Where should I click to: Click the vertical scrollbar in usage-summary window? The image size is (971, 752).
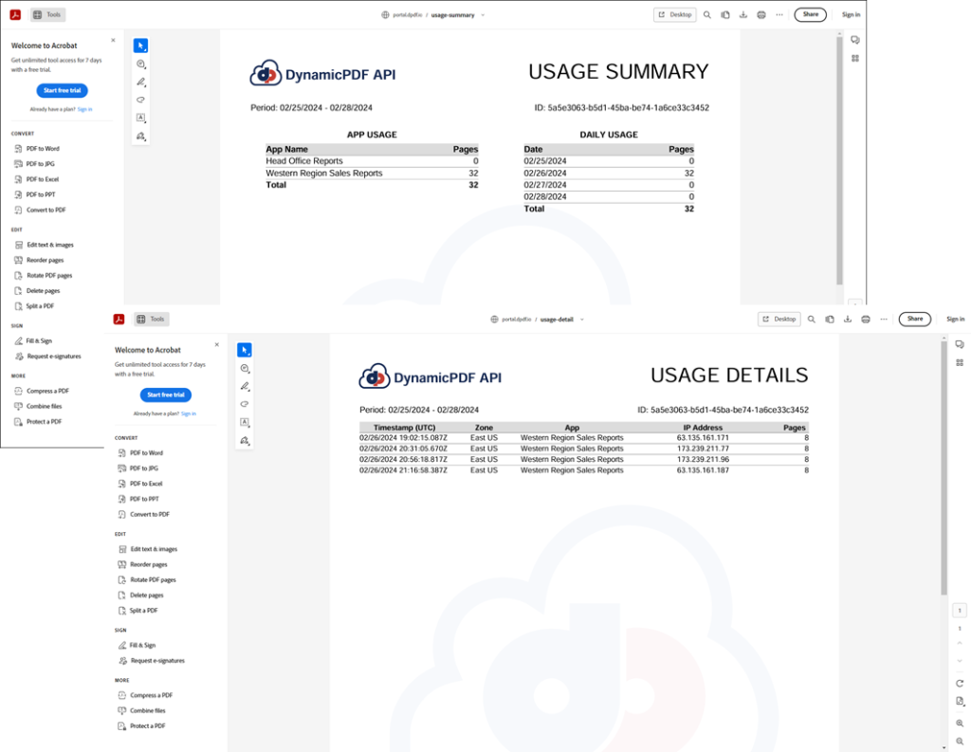pyautogui.click(x=840, y=161)
